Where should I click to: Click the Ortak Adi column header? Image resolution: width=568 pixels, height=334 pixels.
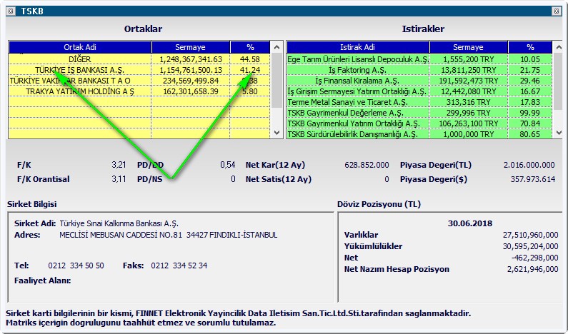coord(80,47)
